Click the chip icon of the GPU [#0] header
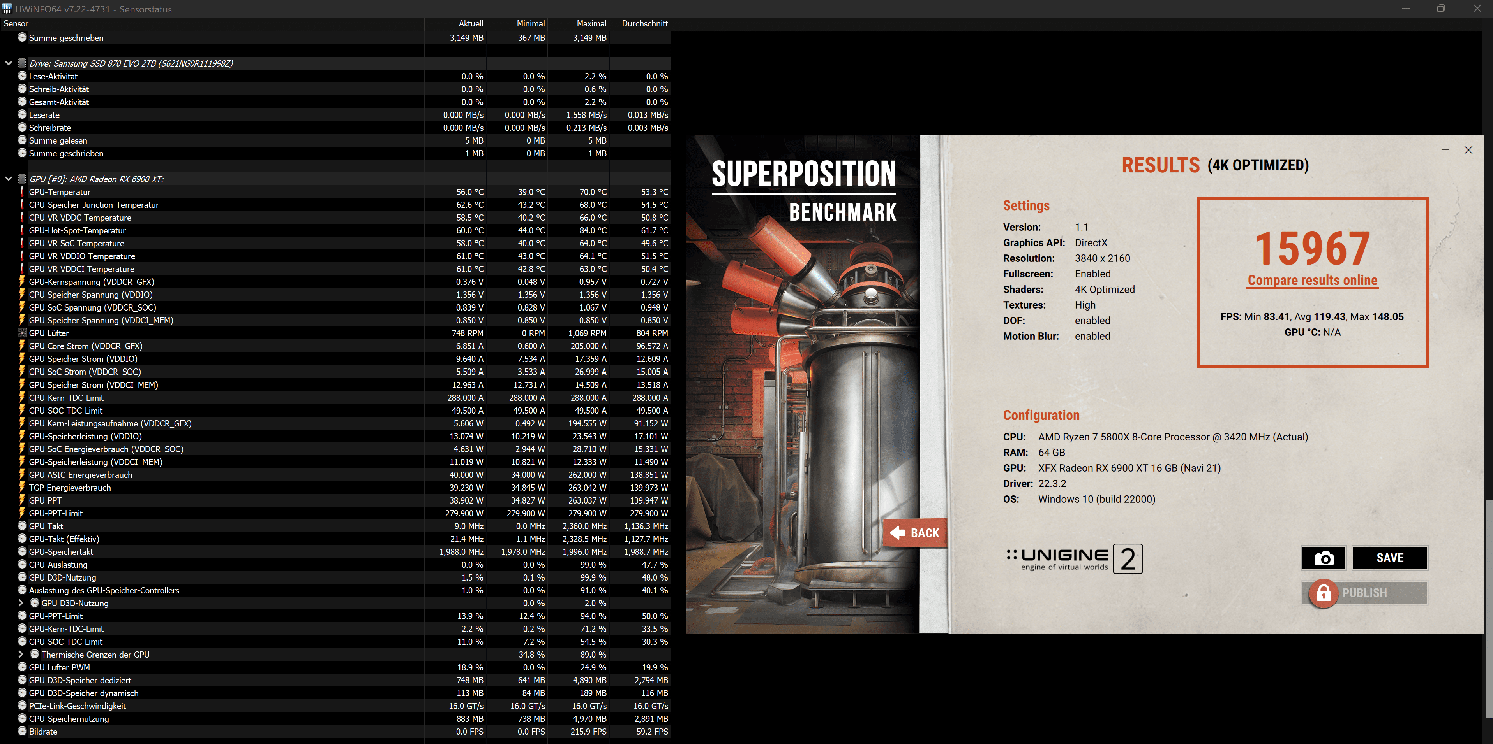1493x744 pixels. coord(22,179)
